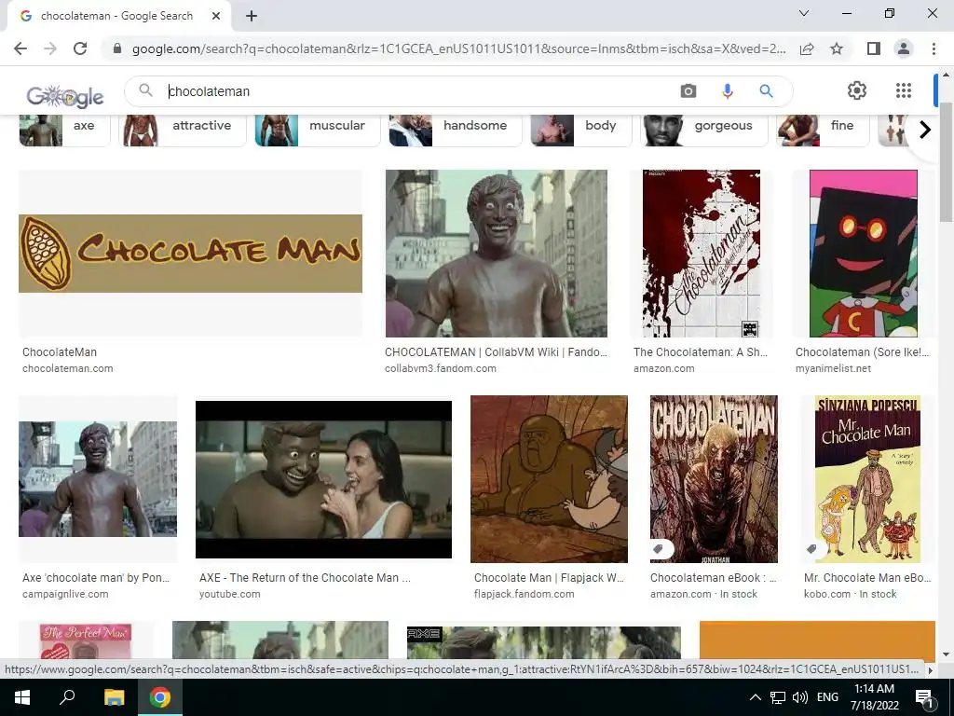Click the scrollbar down arrow

click(947, 654)
